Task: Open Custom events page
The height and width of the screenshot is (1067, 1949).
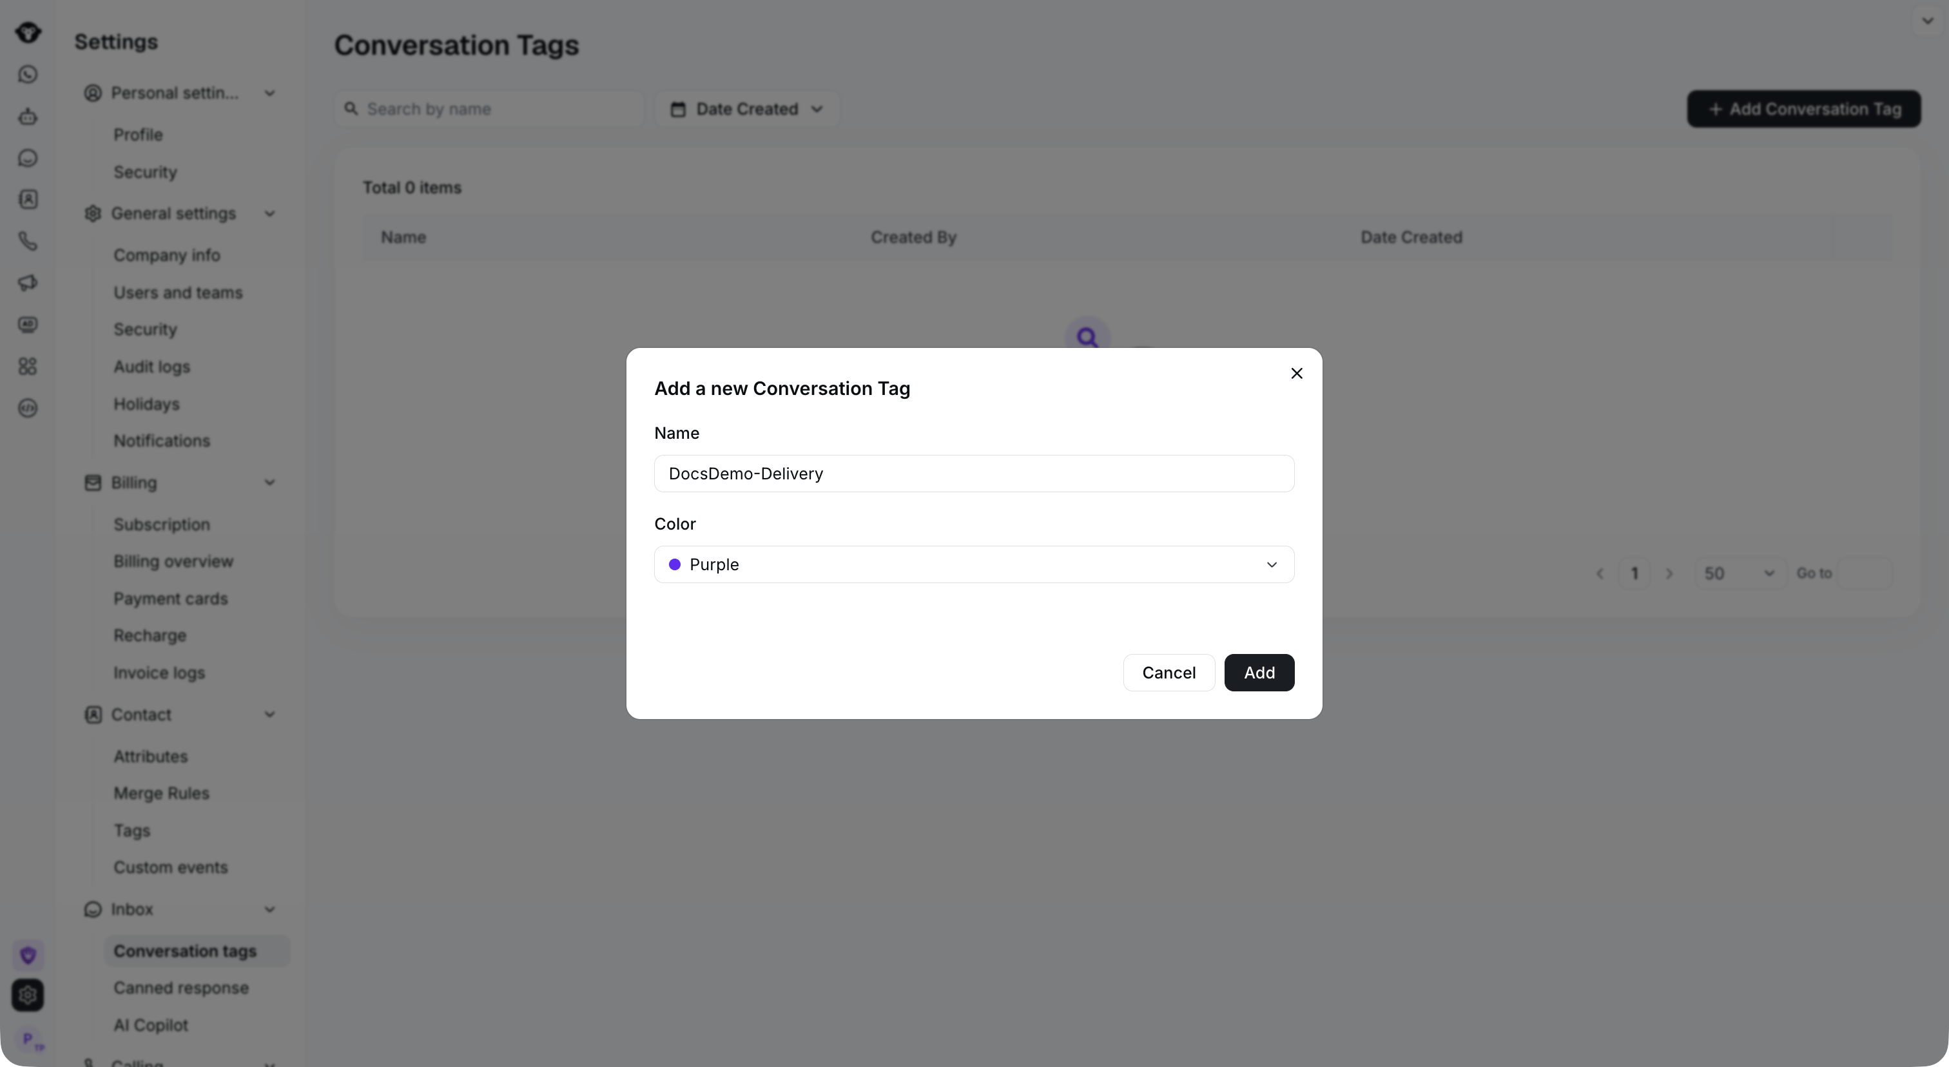Action: (x=170, y=867)
